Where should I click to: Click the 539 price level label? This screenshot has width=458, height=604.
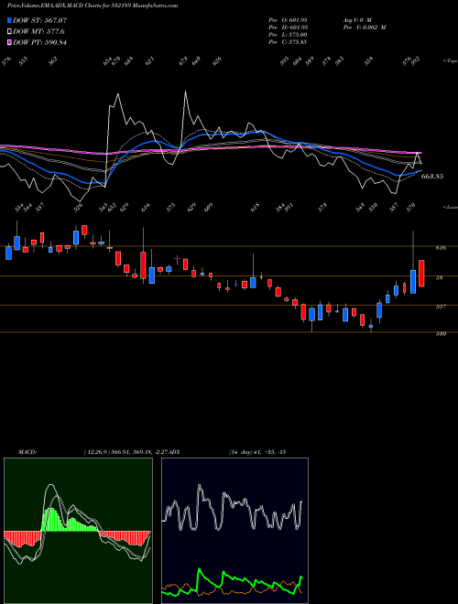click(441, 334)
